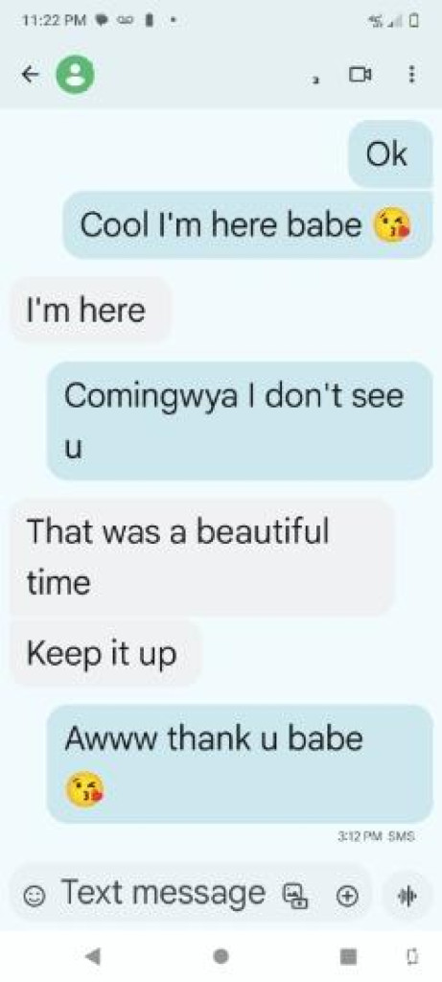Open recent apps square button
The width and height of the screenshot is (442, 982).
tap(349, 956)
